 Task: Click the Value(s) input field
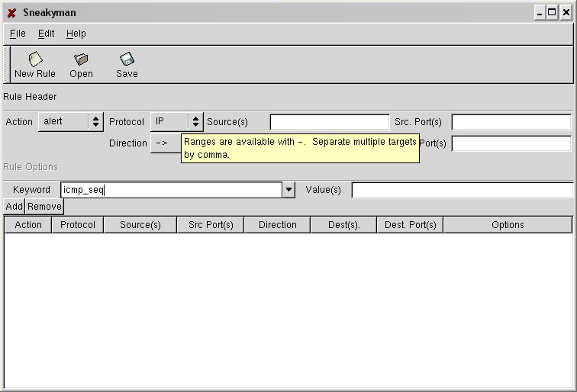coord(462,190)
